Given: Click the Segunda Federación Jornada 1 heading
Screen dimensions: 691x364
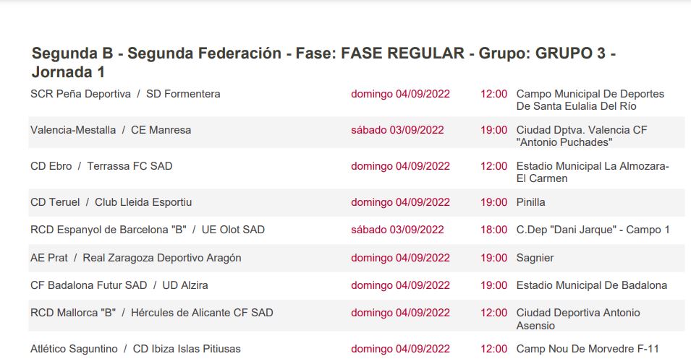Looking at the screenshot, I should click(323, 62).
